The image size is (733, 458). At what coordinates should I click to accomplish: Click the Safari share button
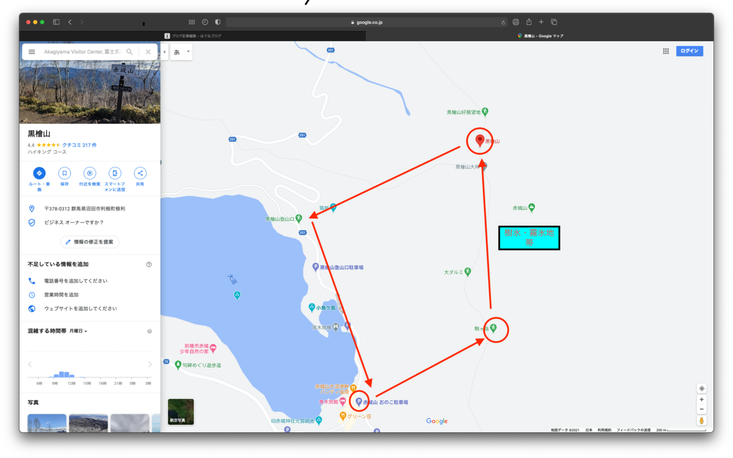click(x=529, y=22)
